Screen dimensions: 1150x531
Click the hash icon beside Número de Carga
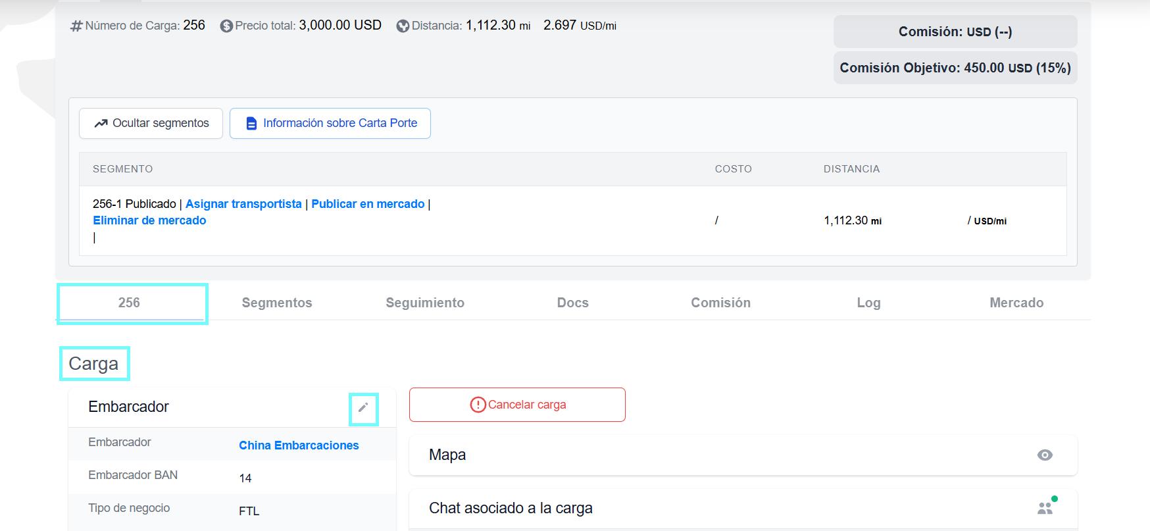(76, 26)
